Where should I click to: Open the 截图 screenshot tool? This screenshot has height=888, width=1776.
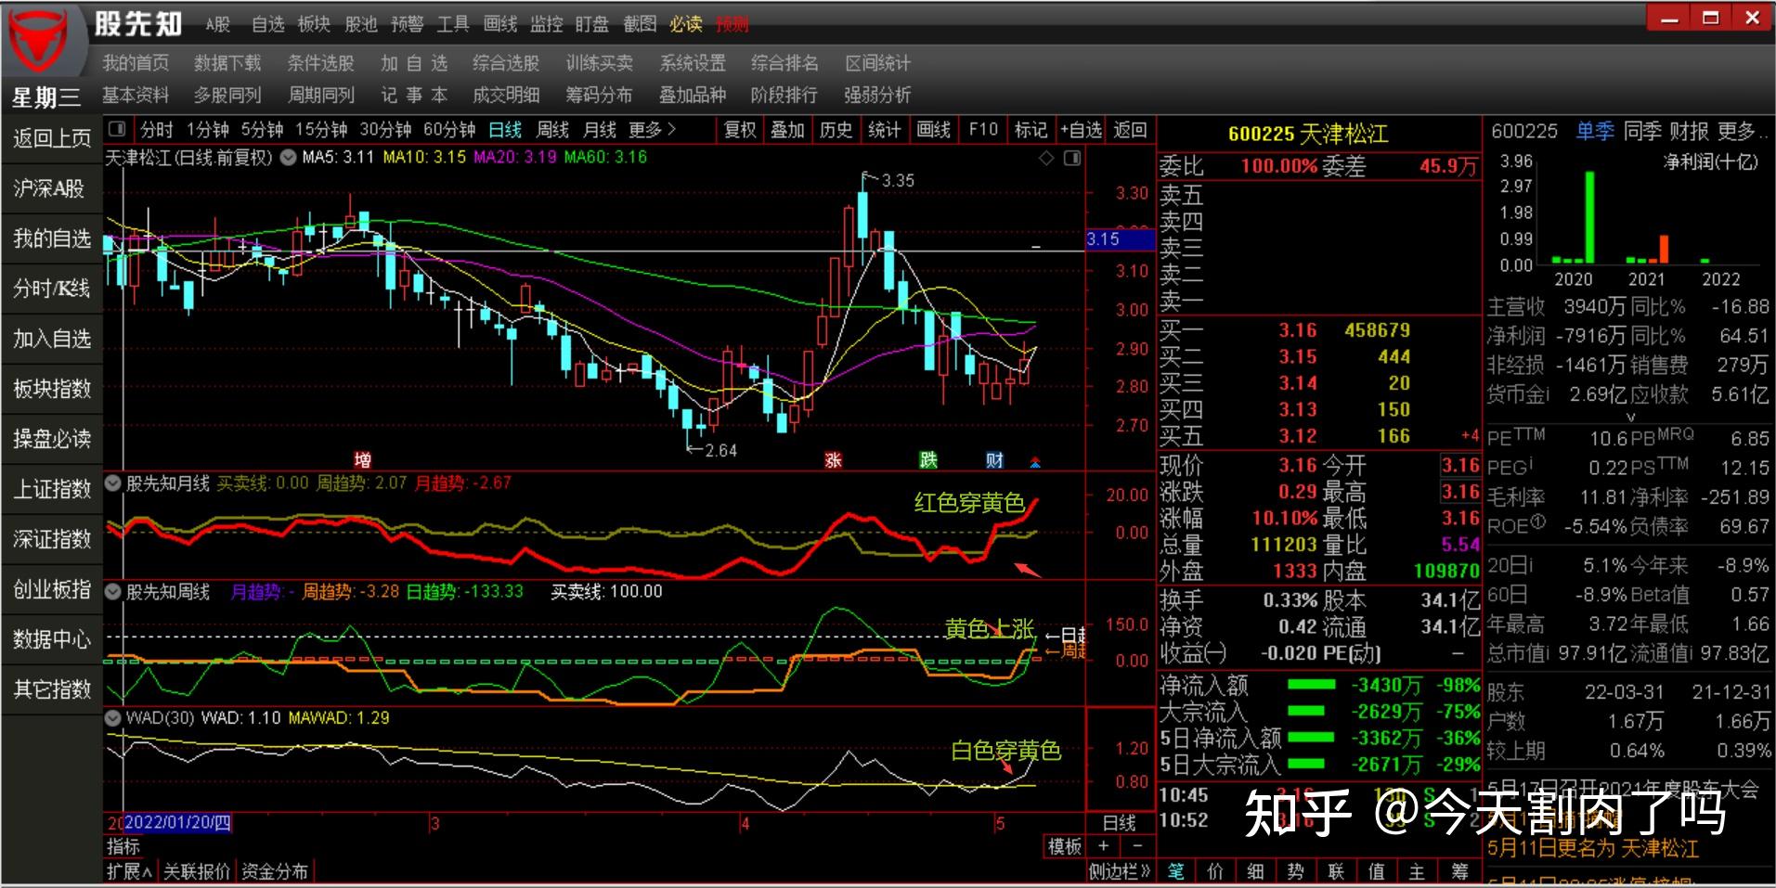(640, 24)
